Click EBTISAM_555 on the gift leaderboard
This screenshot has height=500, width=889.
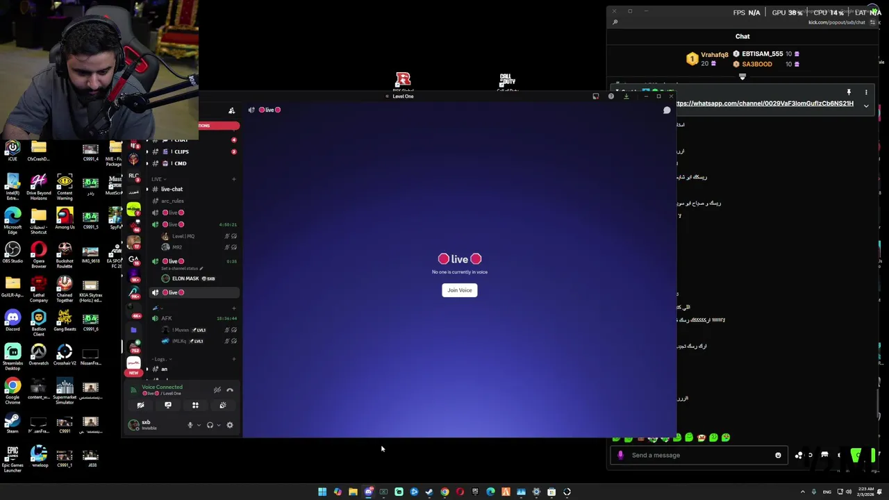point(762,53)
